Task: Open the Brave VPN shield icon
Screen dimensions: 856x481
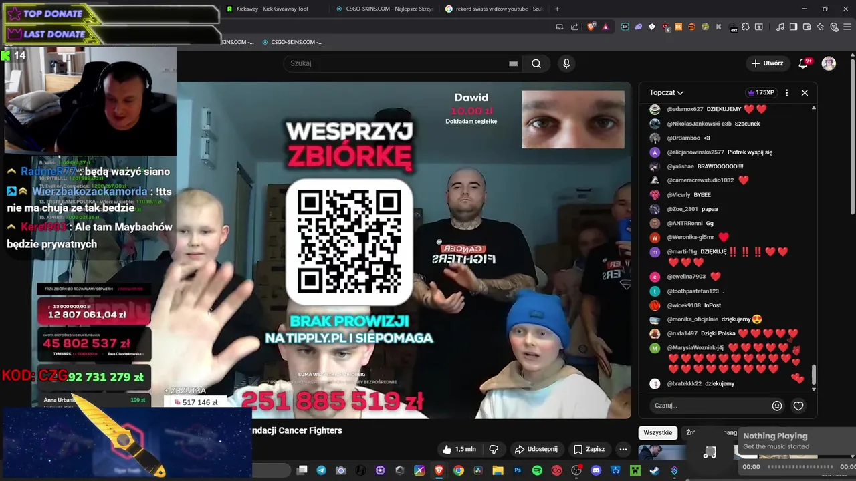Action: [834, 27]
